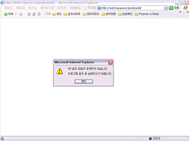Close the Microsoft Internet Explorer alert dialog
This screenshot has height=141, width=191.
[110, 62]
